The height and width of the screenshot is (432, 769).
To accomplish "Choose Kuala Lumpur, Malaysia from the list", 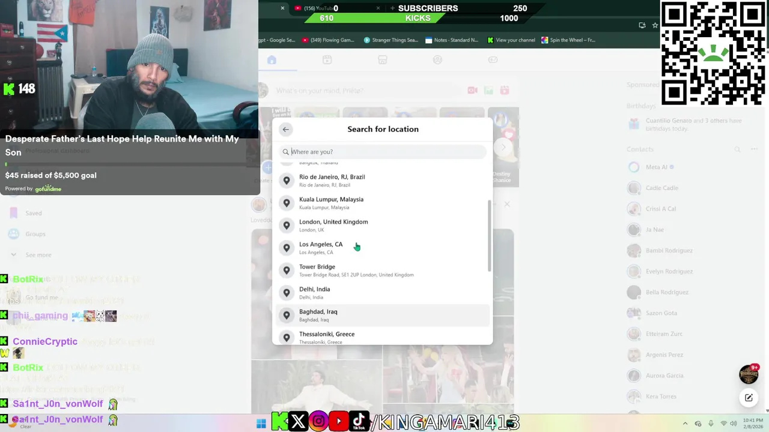I will 383,203.
